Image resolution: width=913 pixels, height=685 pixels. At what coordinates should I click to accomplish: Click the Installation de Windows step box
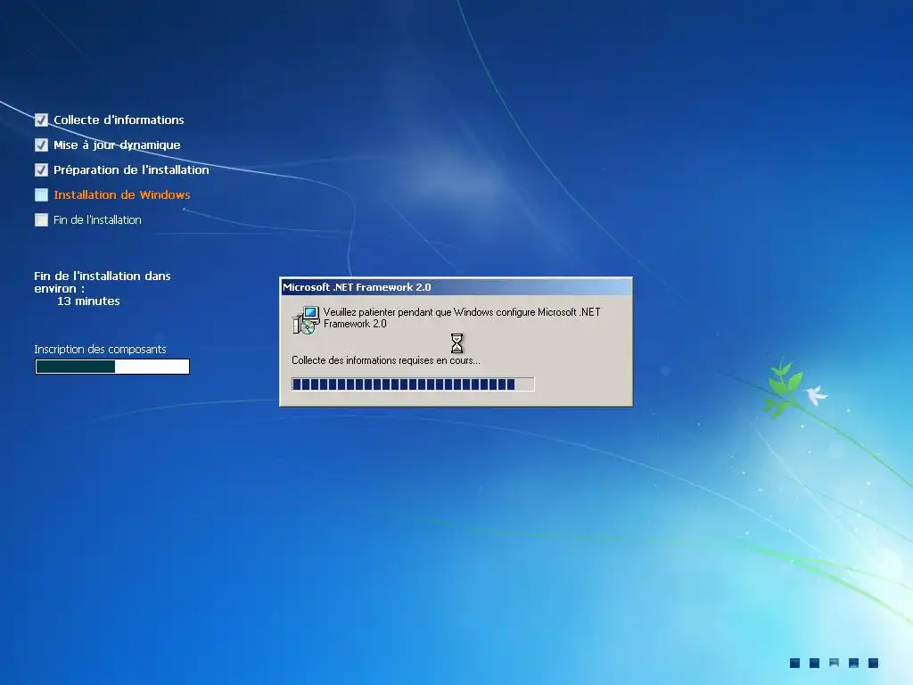pos(41,194)
